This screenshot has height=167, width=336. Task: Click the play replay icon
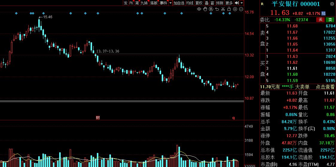pos(211,9)
